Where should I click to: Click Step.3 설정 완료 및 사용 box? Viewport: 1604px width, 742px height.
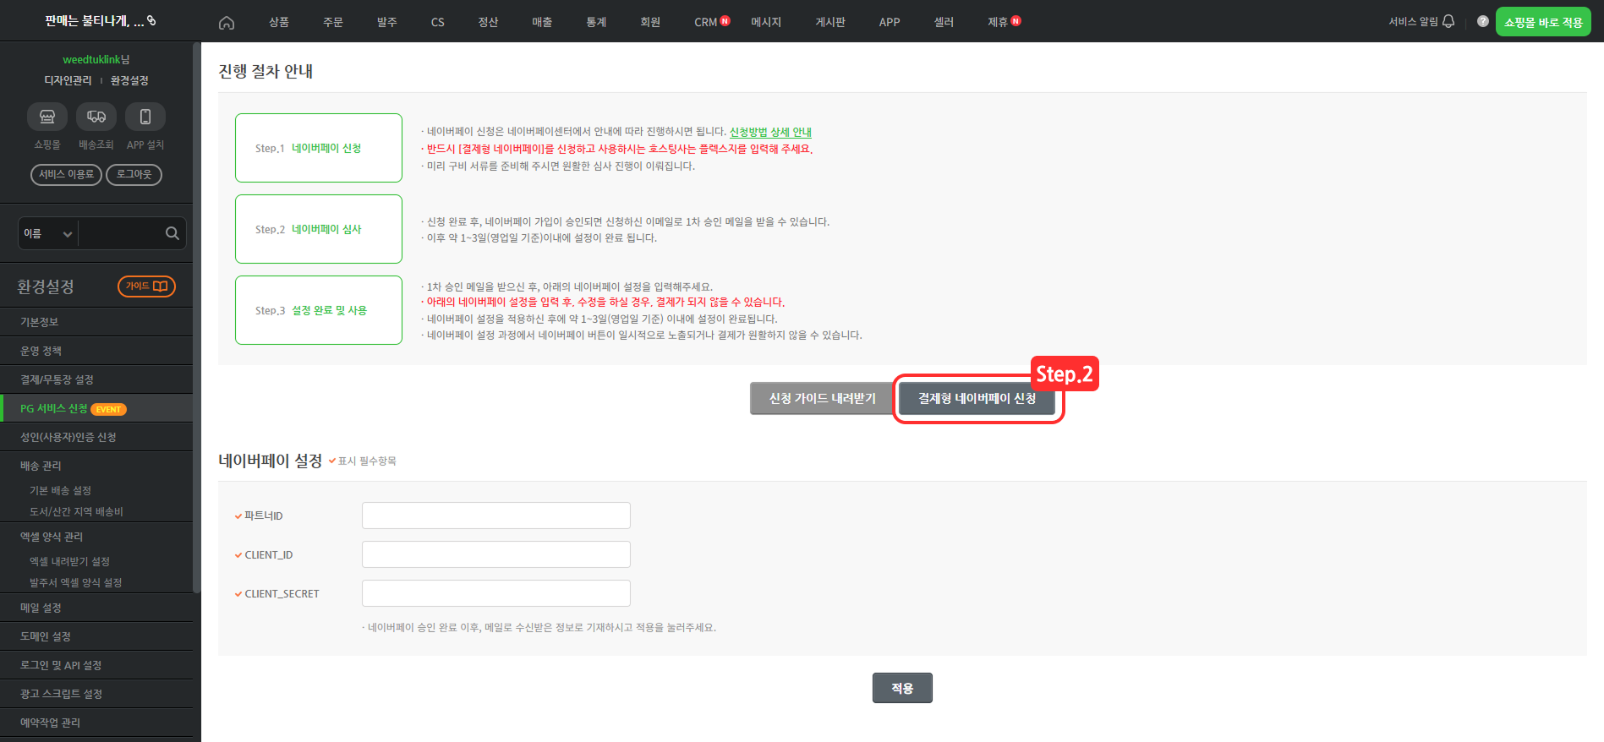tap(319, 310)
